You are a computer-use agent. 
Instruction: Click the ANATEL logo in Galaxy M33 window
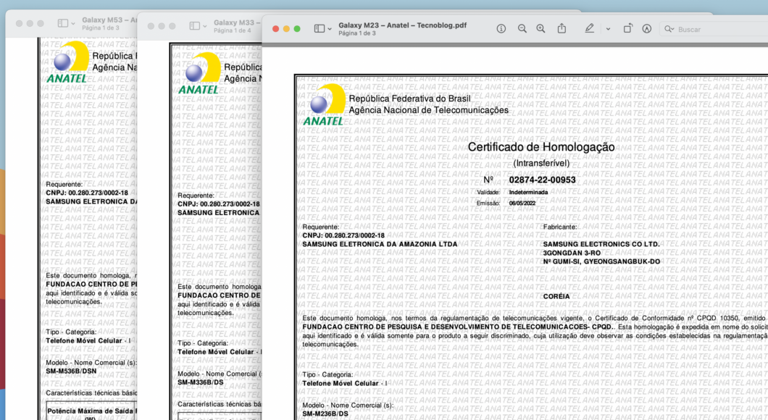199,73
